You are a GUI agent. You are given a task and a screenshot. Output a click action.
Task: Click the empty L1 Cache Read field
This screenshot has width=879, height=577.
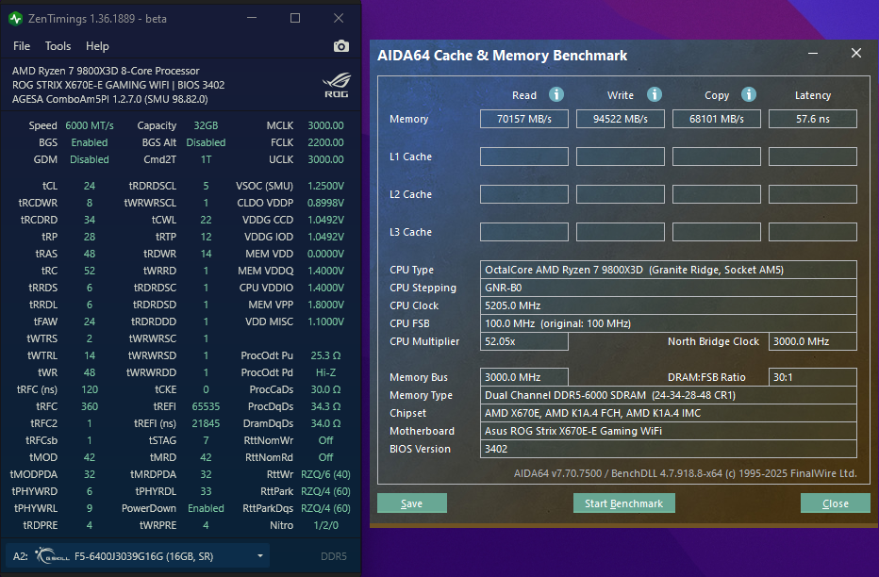(x=524, y=157)
